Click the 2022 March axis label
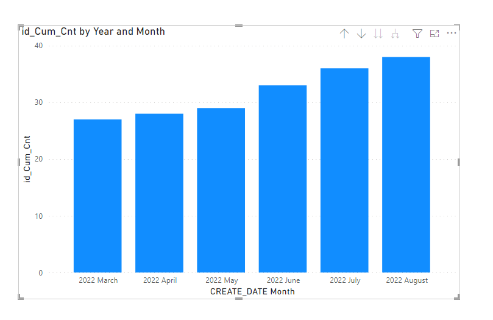Viewport: 493px width, 320px height. pyautogui.click(x=98, y=280)
